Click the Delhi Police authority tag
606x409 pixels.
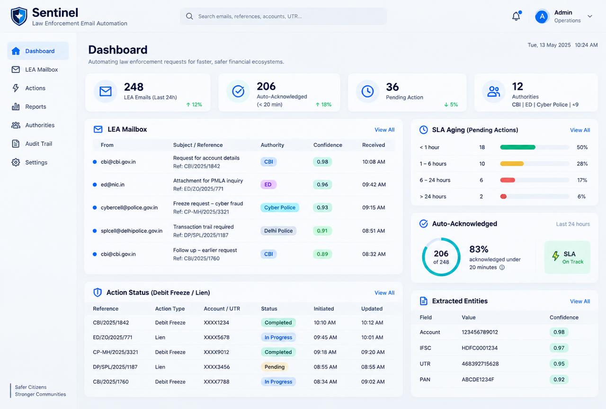278,231
